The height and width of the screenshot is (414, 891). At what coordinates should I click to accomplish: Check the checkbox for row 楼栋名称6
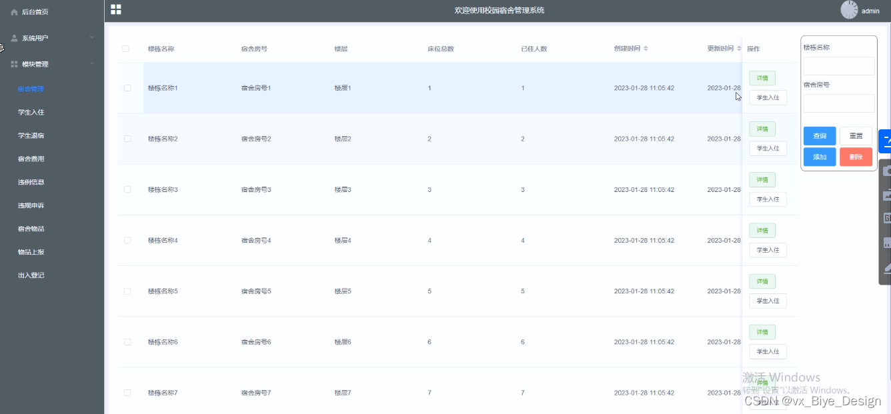pyautogui.click(x=127, y=342)
